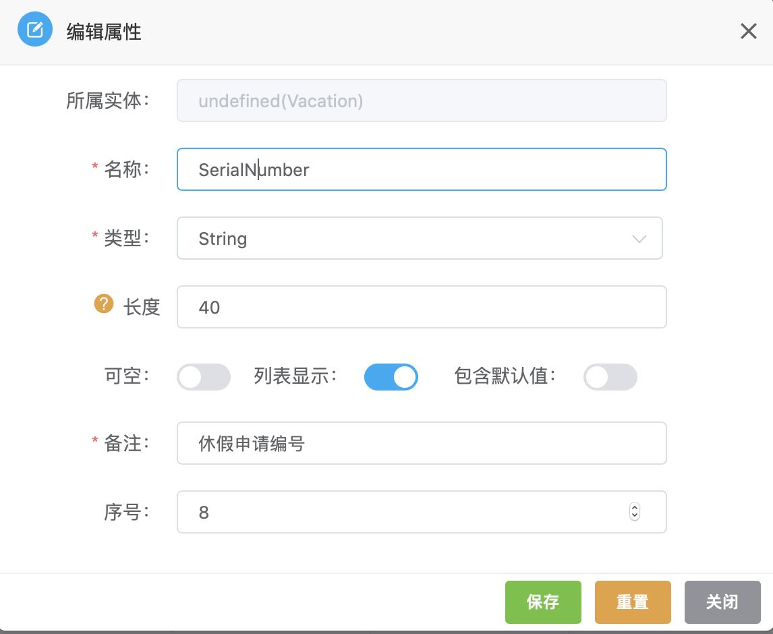Click the 包含默认值 label text
Image resolution: width=773 pixels, height=634 pixels.
click(x=505, y=376)
